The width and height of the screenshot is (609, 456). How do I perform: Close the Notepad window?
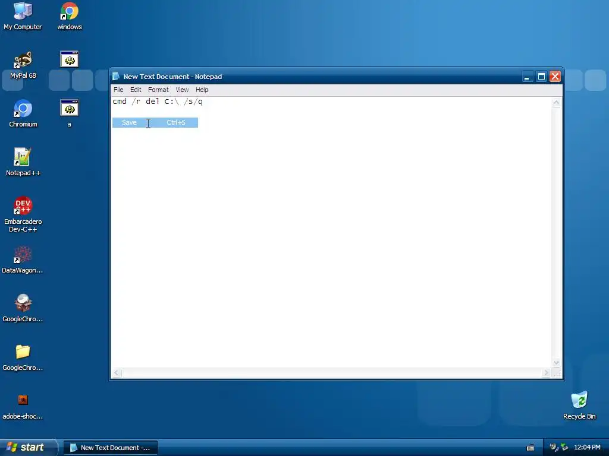tap(555, 77)
